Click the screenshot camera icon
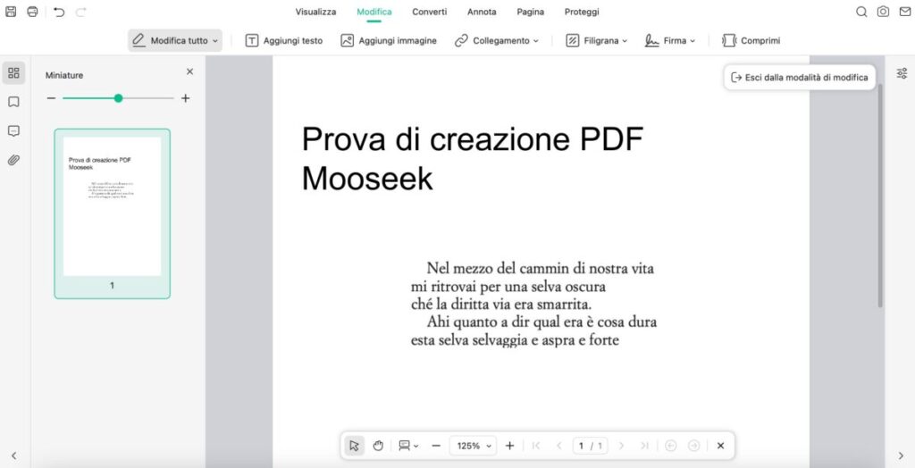This screenshot has width=915, height=468. click(x=884, y=12)
